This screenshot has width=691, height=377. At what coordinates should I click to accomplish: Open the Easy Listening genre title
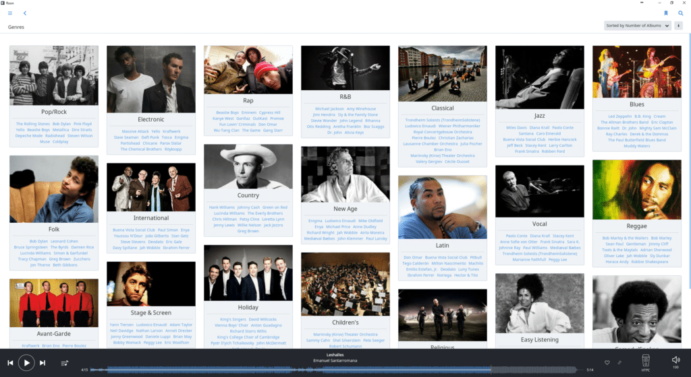(539, 340)
